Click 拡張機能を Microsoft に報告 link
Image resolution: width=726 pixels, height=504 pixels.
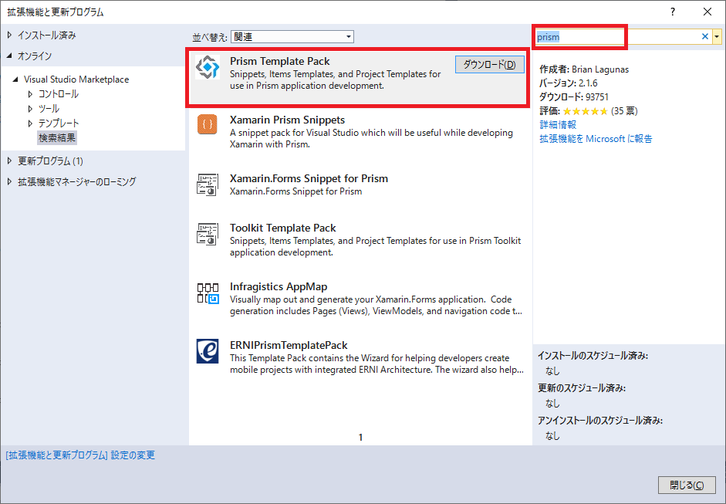coord(596,138)
